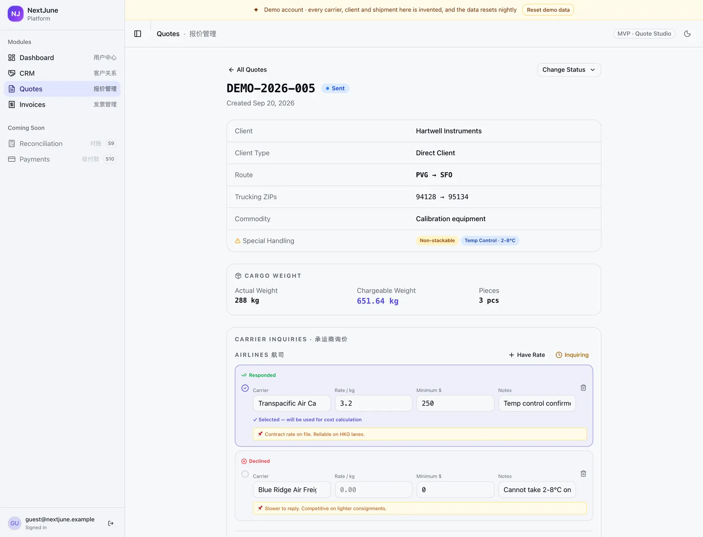Click the Inquiring button
This screenshot has width=703, height=537.
click(x=572, y=355)
